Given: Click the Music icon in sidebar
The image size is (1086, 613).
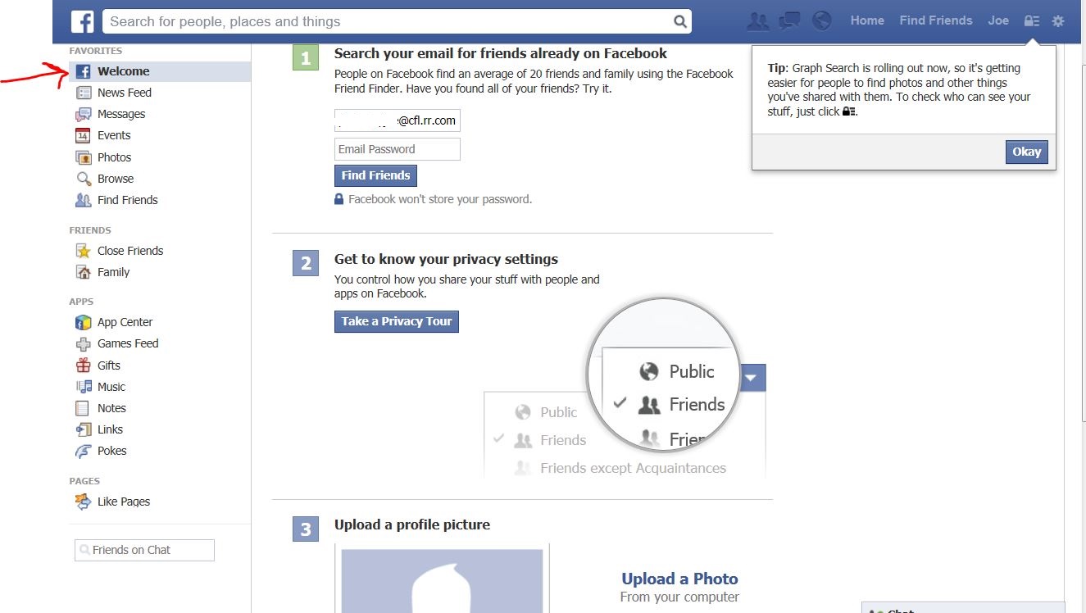Looking at the screenshot, I should (83, 387).
